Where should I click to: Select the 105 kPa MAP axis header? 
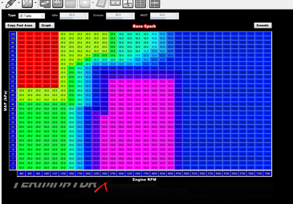13,34
